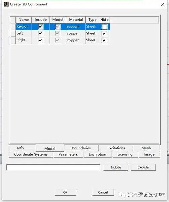Go to the Parameters tab
The image size is (169, 202).
[68, 154]
